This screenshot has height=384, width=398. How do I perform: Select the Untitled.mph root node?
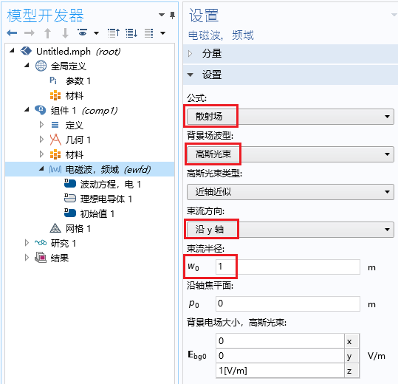pos(78,52)
